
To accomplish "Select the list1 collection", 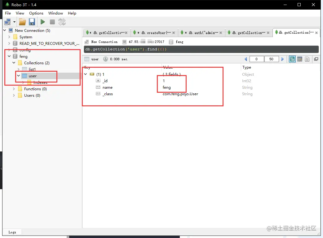I will point(32,70).
